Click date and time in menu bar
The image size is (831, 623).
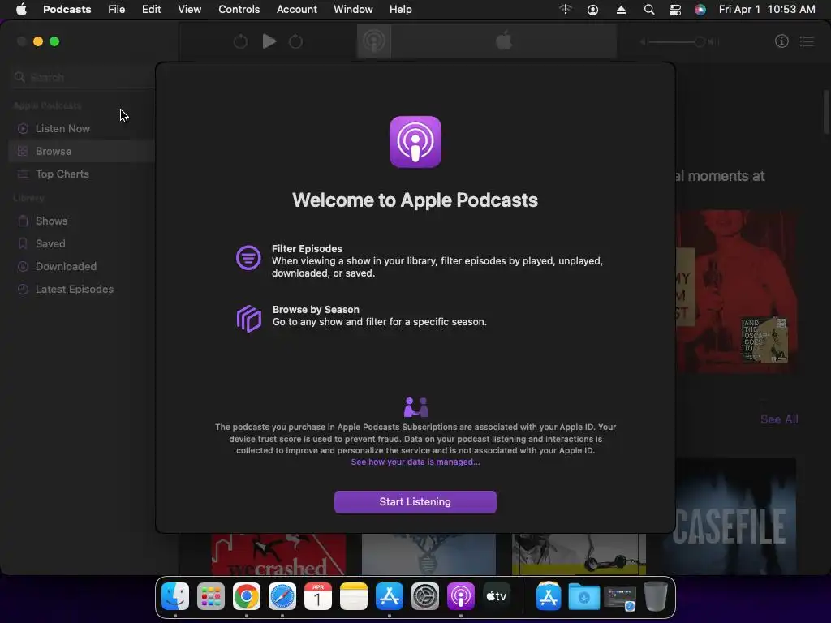point(767,10)
